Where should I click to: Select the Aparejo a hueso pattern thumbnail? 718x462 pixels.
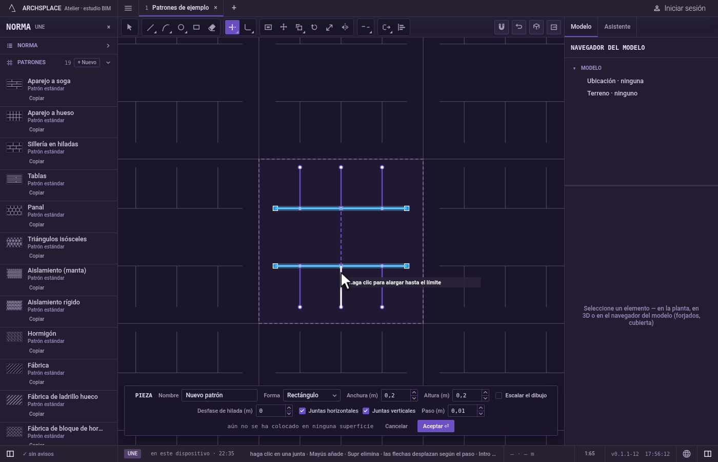[x=14, y=116]
